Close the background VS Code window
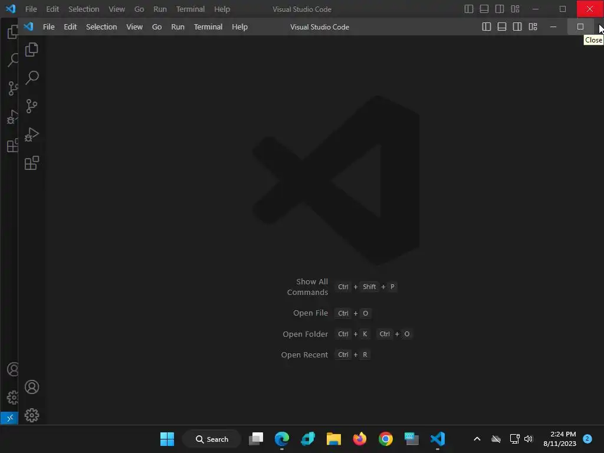This screenshot has height=453, width=604. pos(590,9)
